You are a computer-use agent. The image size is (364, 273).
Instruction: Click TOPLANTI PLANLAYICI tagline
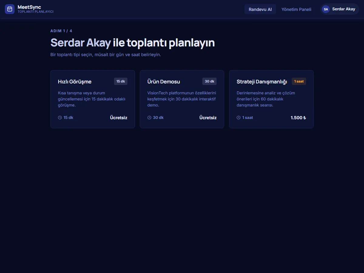35,12
